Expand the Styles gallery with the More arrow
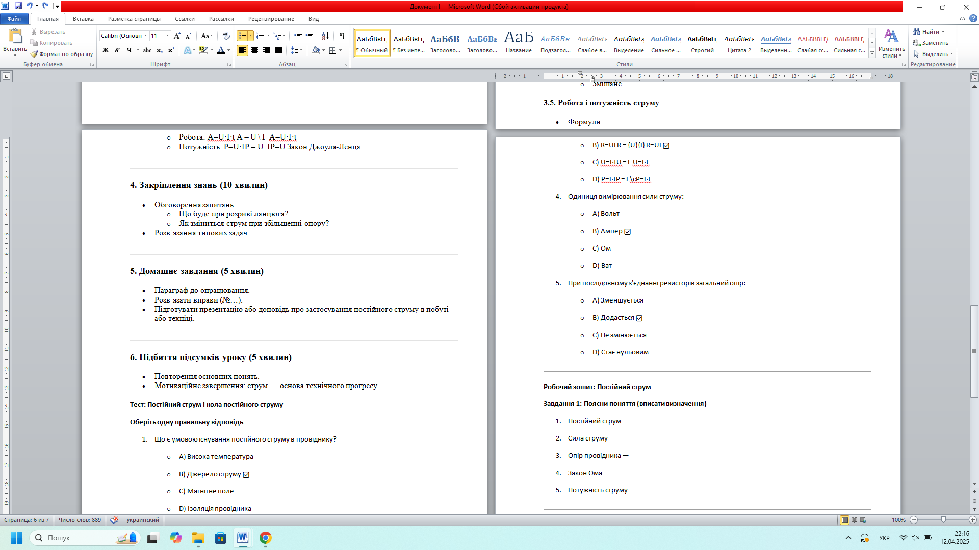 tap(872, 53)
